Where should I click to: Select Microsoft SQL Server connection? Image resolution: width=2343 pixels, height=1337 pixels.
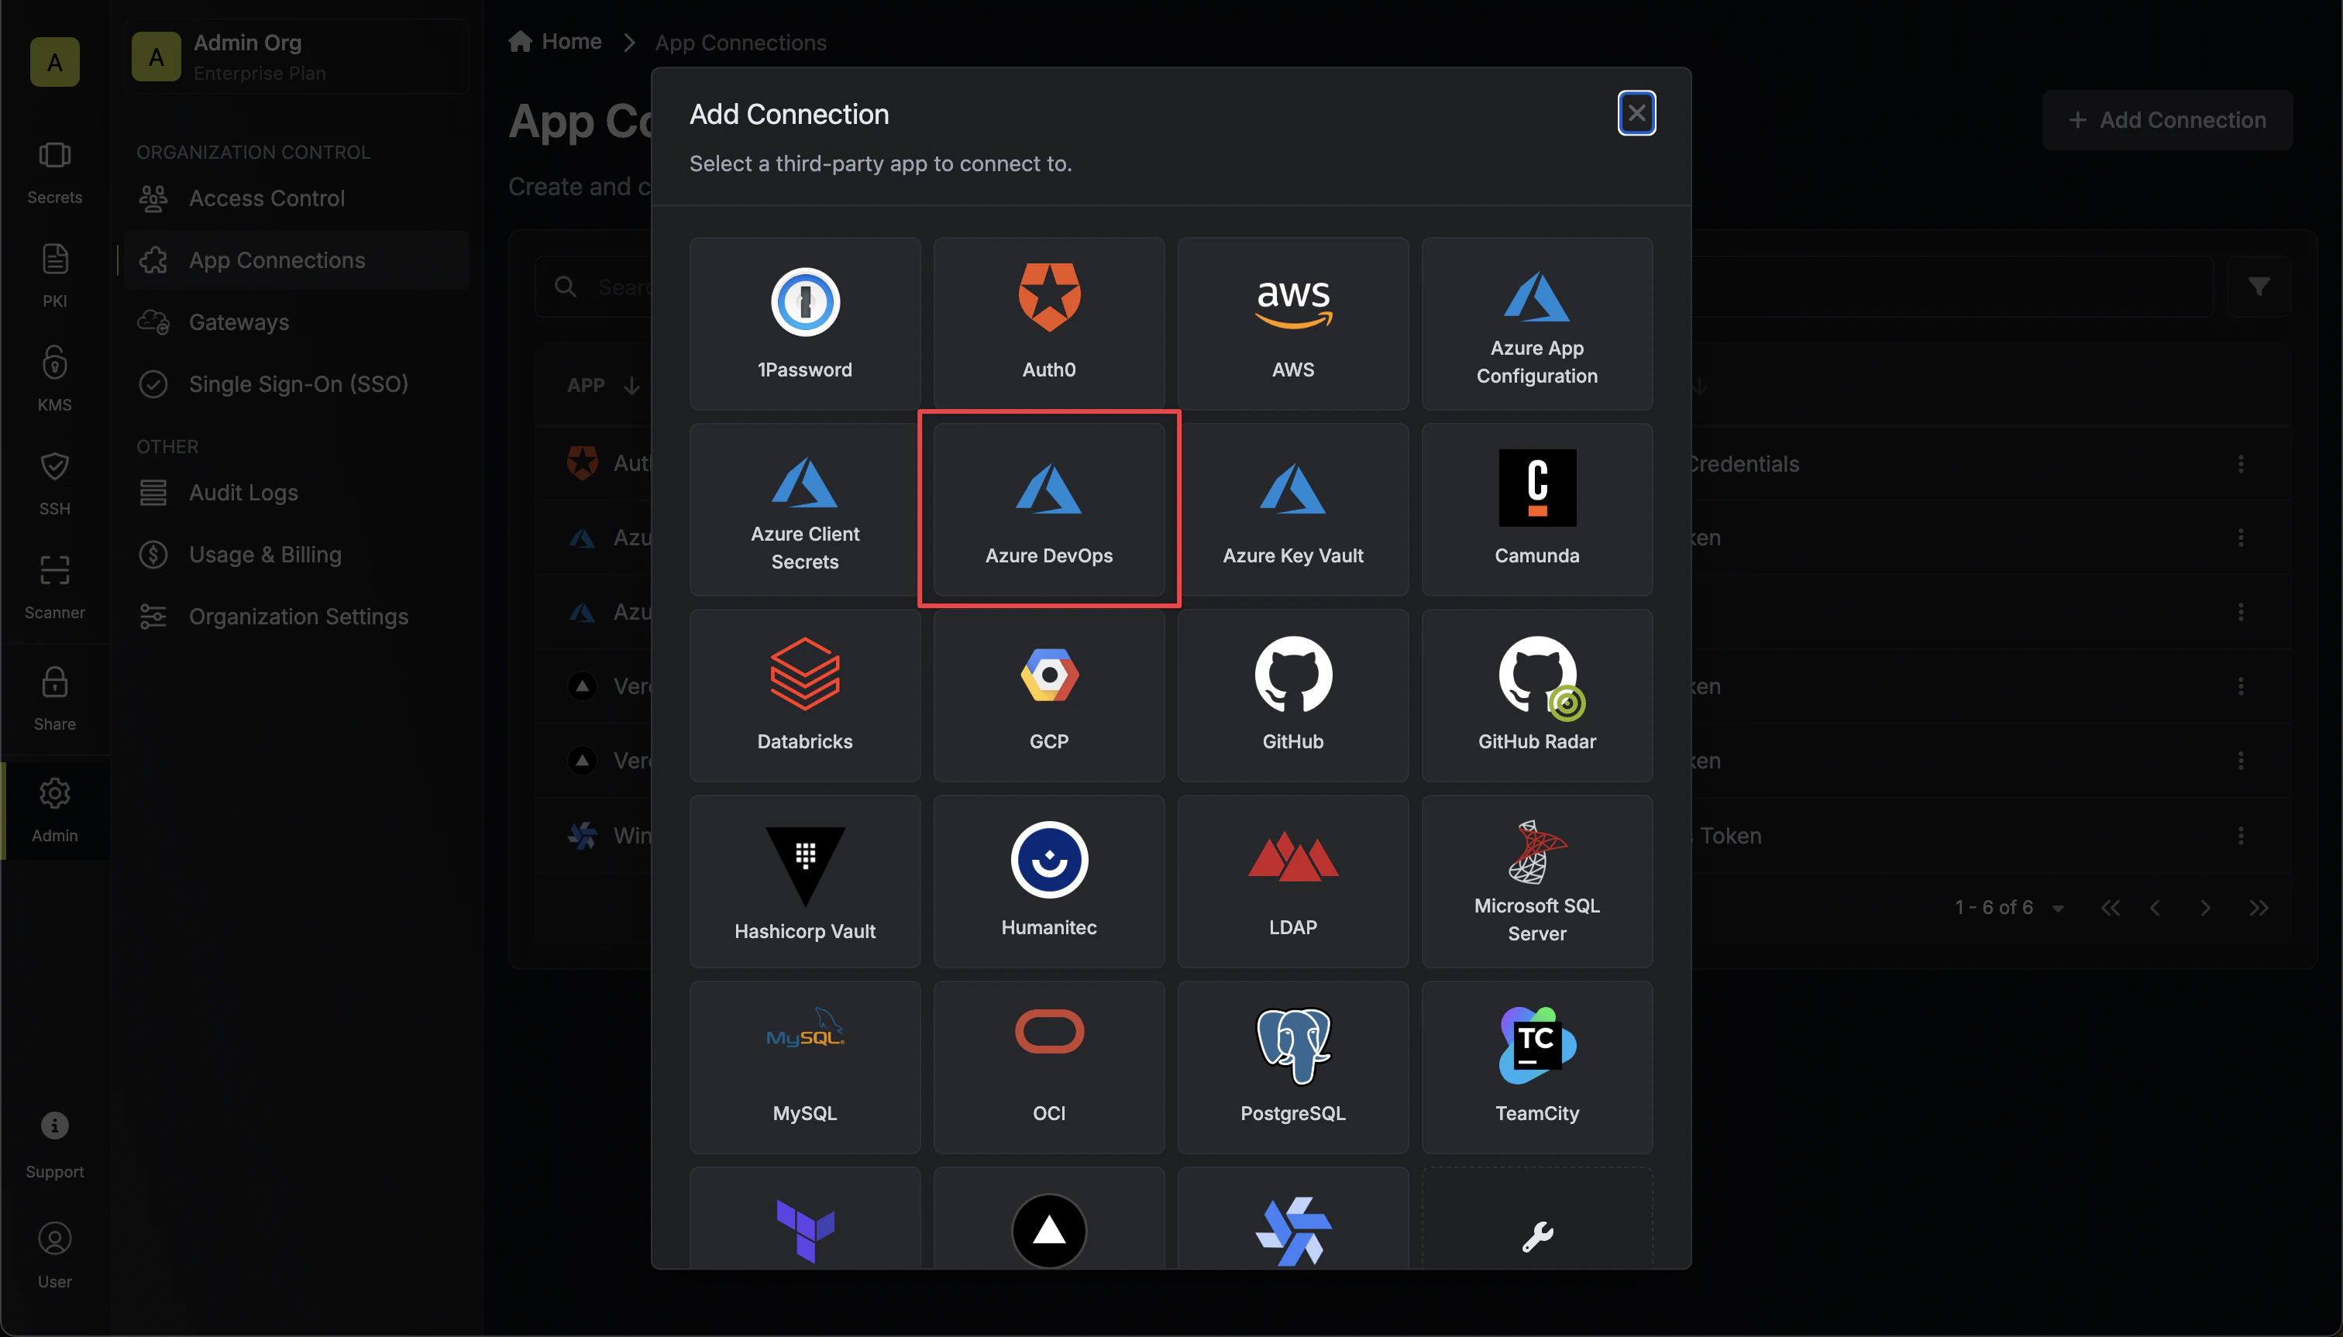[1536, 882]
